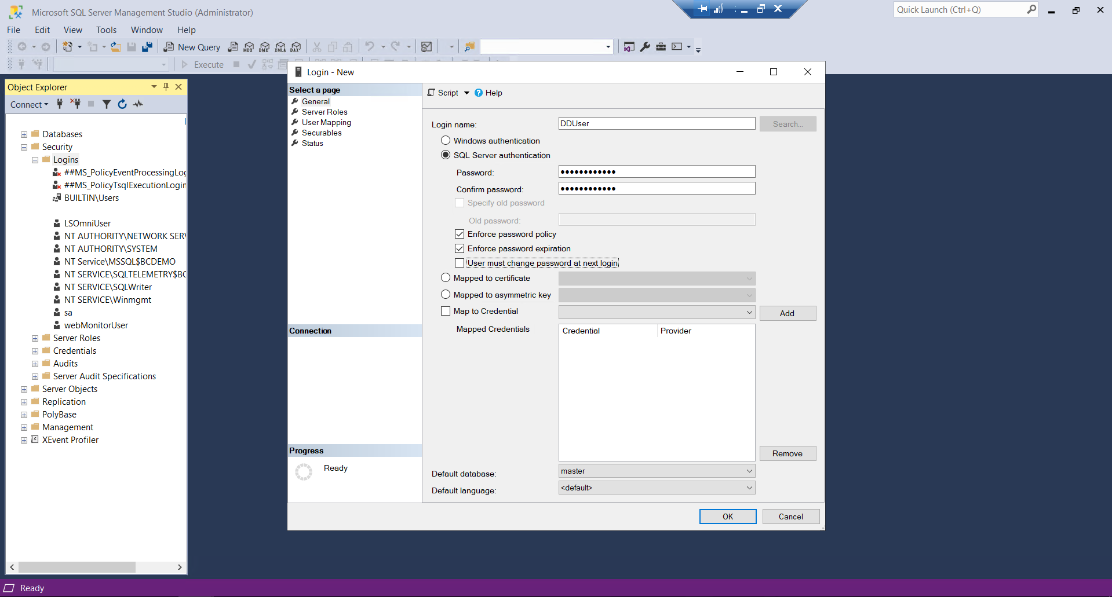Expand the Replication tree node
This screenshot has height=597, width=1112.
(24, 402)
